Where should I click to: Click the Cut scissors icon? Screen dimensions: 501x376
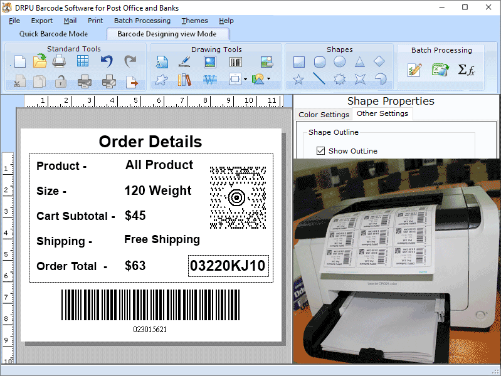(x=20, y=81)
